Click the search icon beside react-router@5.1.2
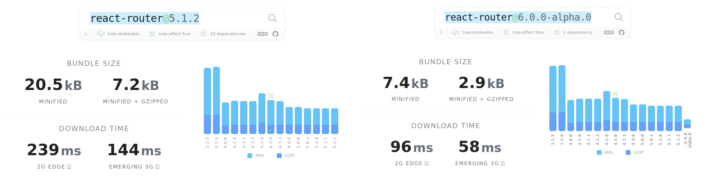This screenshot has height=179, width=724. click(x=273, y=18)
